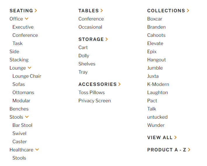Collapse the Office seating submenu chevron
This screenshot has width=207, height=166.
(x=27, y=19)
